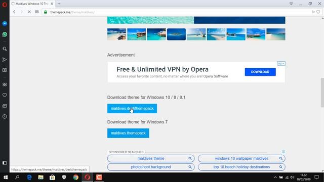Click the page vertical scrollbar thumb

pyautogui.click(x=322, y=93)
